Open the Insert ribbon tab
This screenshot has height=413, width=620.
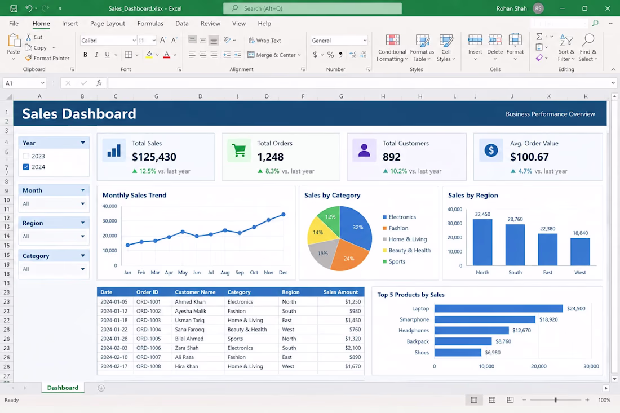coord(70,24)
